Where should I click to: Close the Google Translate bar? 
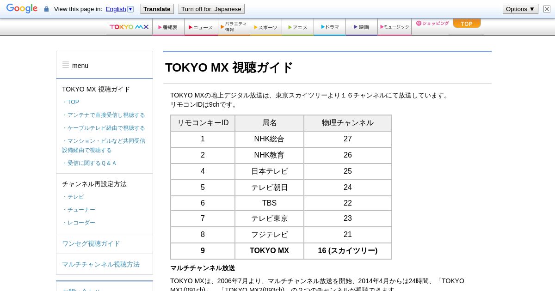tap(547, 9)
